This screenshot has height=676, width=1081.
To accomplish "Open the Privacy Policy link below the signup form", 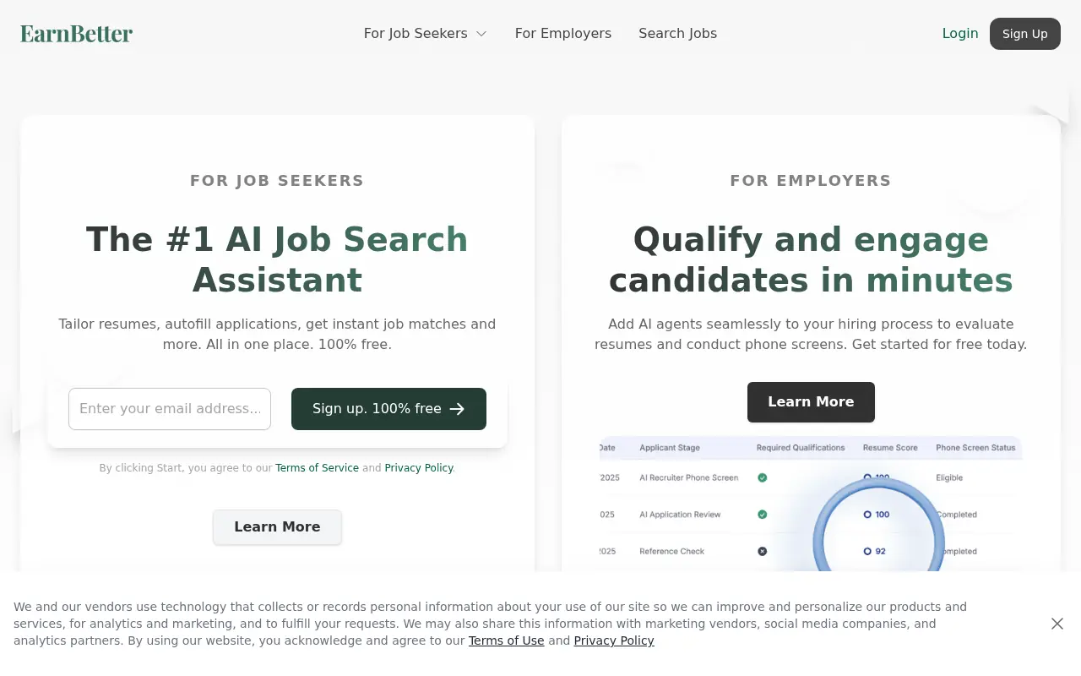I will coord(418,467).
